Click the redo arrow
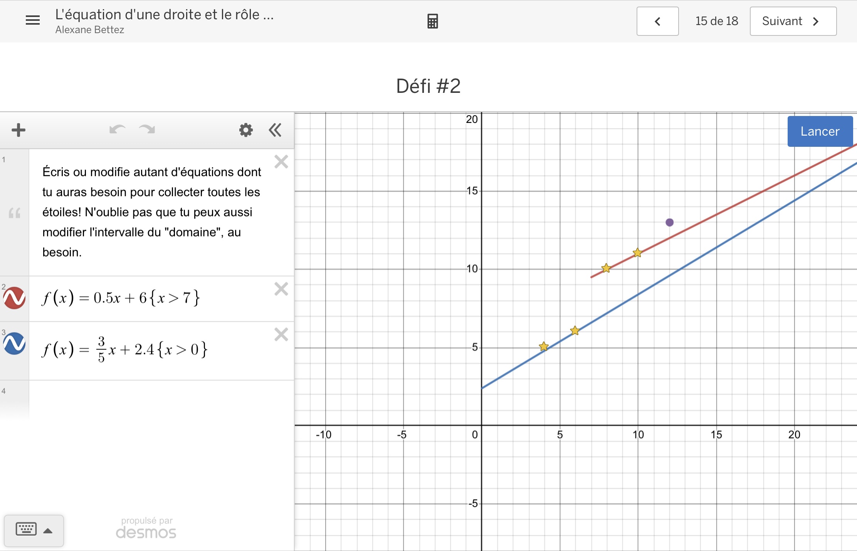The image size is (857, 551). (x=147, y=130)
